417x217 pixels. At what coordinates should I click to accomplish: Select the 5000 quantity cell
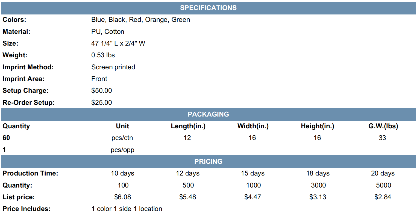tap(383, 185)
